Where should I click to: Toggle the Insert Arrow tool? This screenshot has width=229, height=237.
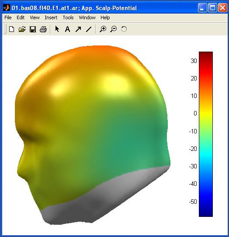pos(78,29)
